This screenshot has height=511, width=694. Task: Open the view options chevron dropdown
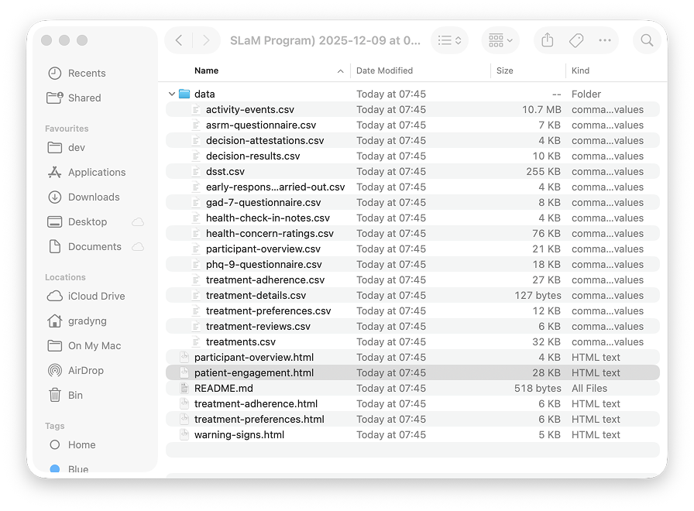pos(458,40)
